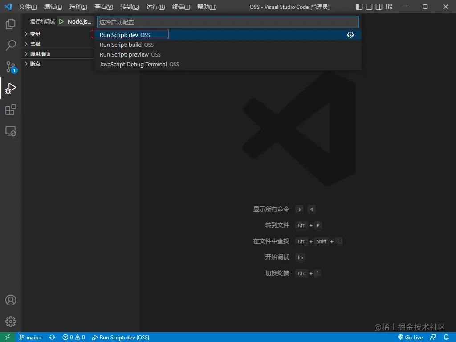Viewport: 456px width, 342px height.
Task: Open Source Control view with badge
Action: point(11,67)
